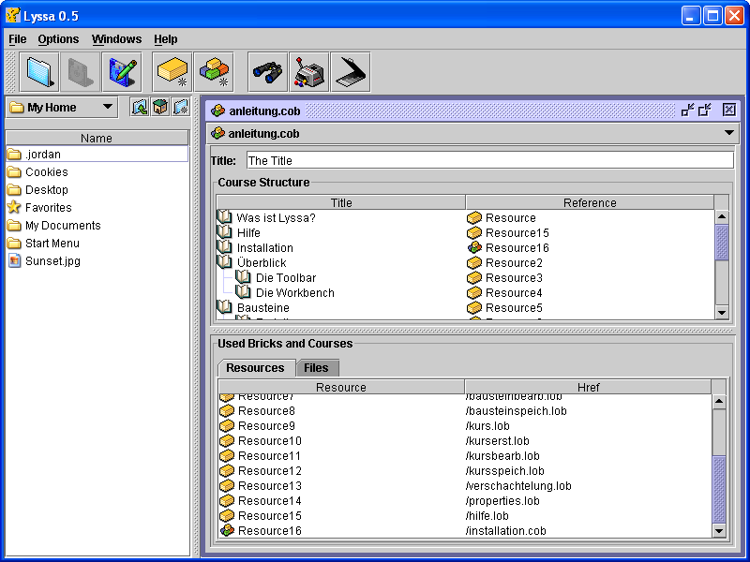Click the Title column header in Course Structure
750x562 pixels.
(341, 202)
